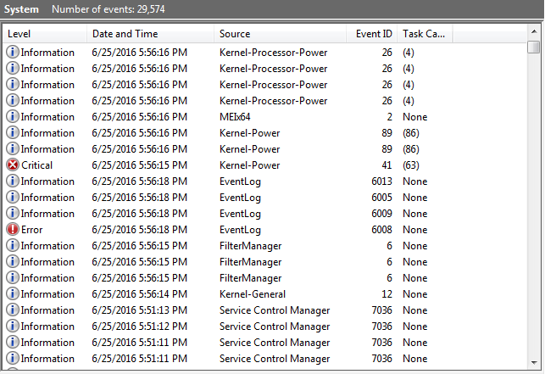Image resolution: width=545 pixels, height=374 pixels.
Task: Click Service Control Manager source at 5:51:13 PM
Action: (x=275, y=310)
